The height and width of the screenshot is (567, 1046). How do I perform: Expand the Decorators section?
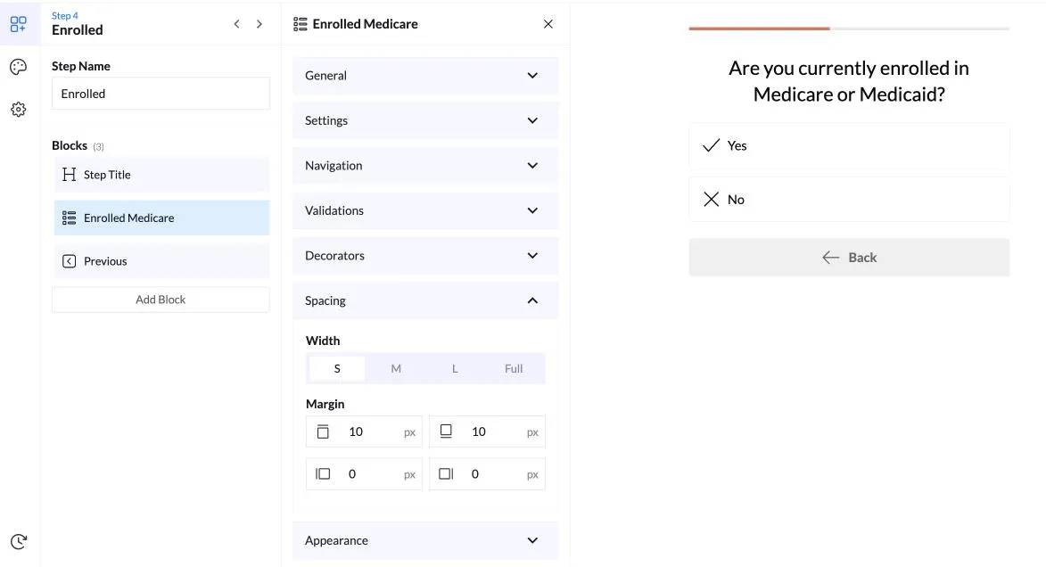pos(425,256)
